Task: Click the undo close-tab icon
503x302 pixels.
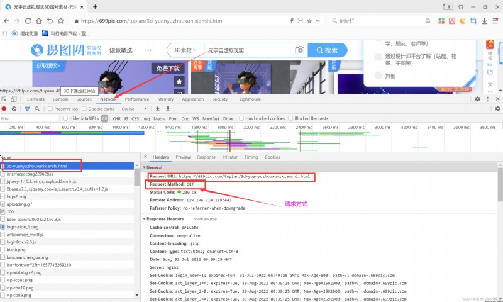Action: tap(50, 21)
